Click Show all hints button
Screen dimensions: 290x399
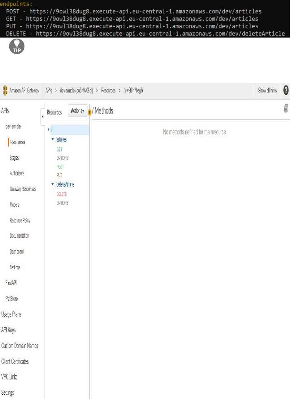point(267,91)
